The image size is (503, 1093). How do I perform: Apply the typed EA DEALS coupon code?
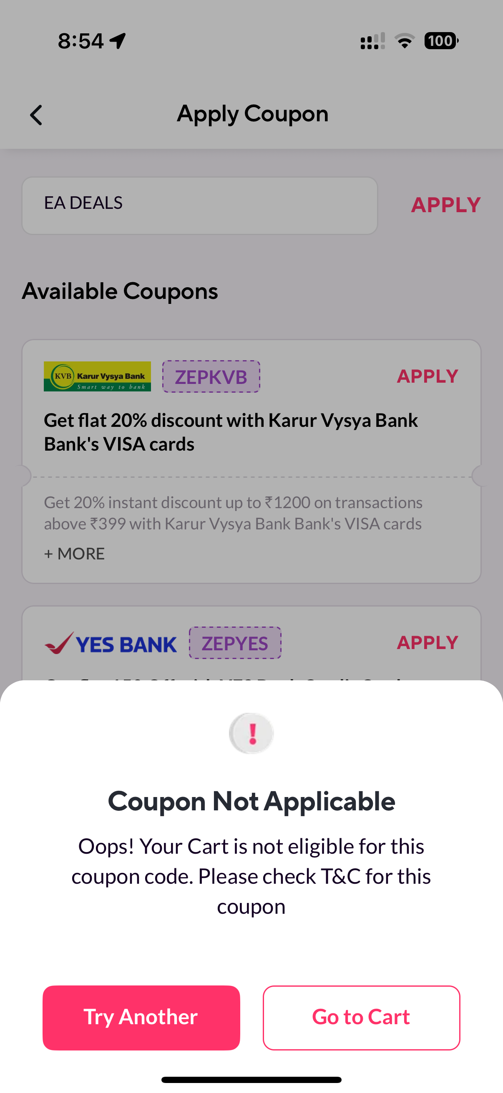point(446,205)
